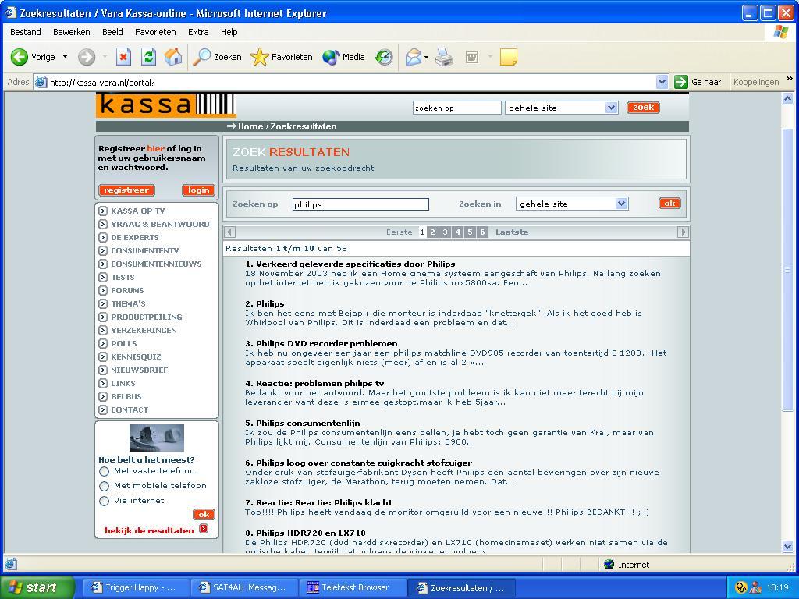Image resolution: width=799 pixels, height=599 pixels.
Task: Click the red arrow icon next to bekijk de resultaten
Action: pyautogui.click(x=204, y=529)
